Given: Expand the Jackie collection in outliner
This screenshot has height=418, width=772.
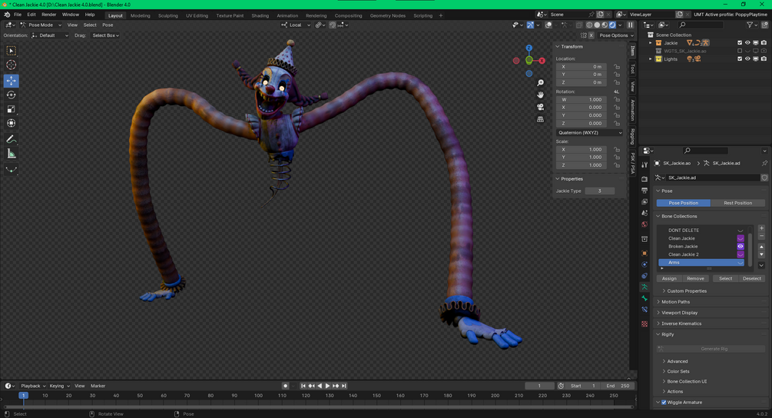Looking at the screenshot, I should click(651, 43).
